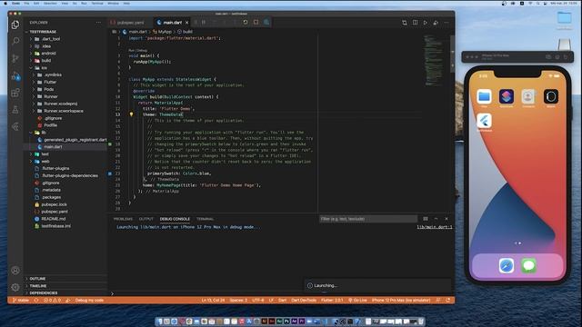
Task: Open Dart DevTools widget inspector icon
Action: [266, 22]
